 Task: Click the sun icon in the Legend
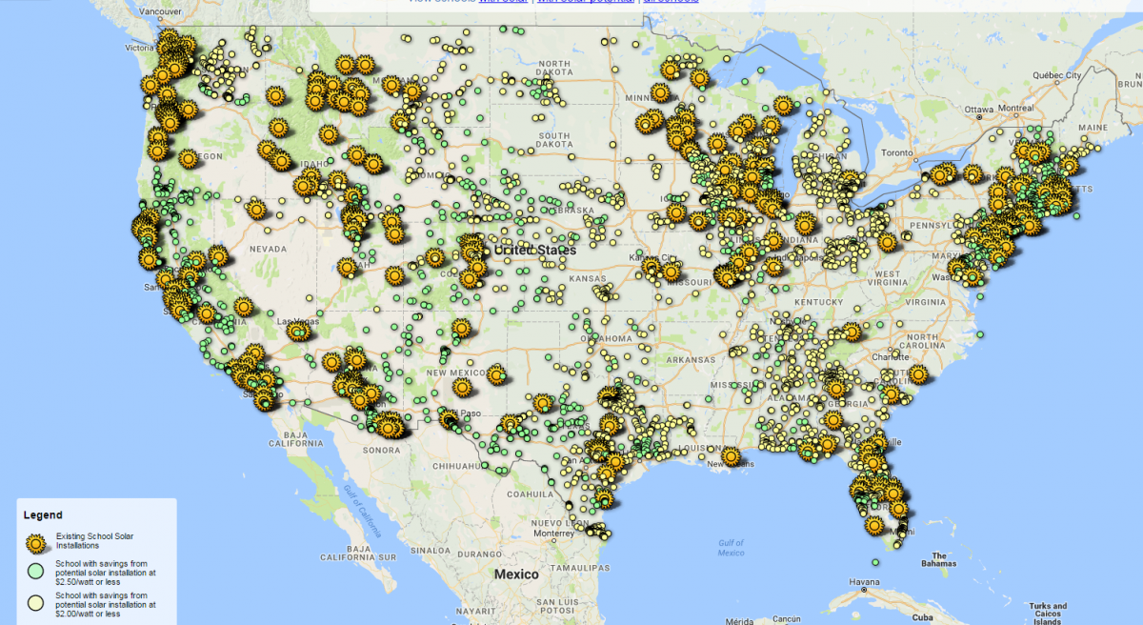coord(36,544)
